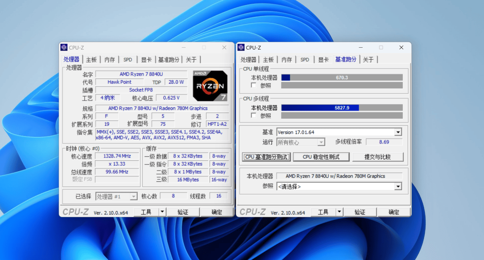Launch the CPU 稳定性测试 stress test
Screen dimensions: 484x260
(321, 157)
